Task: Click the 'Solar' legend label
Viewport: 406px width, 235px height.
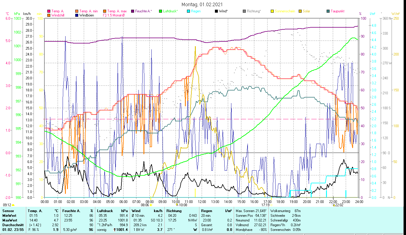Action: coord(306,11)
